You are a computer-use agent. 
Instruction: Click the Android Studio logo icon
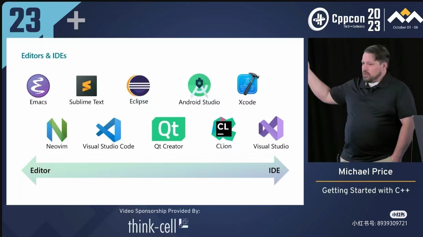point(199,86)
